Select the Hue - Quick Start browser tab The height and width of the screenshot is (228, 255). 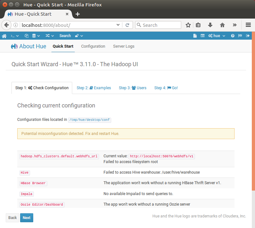pos(38,14)
